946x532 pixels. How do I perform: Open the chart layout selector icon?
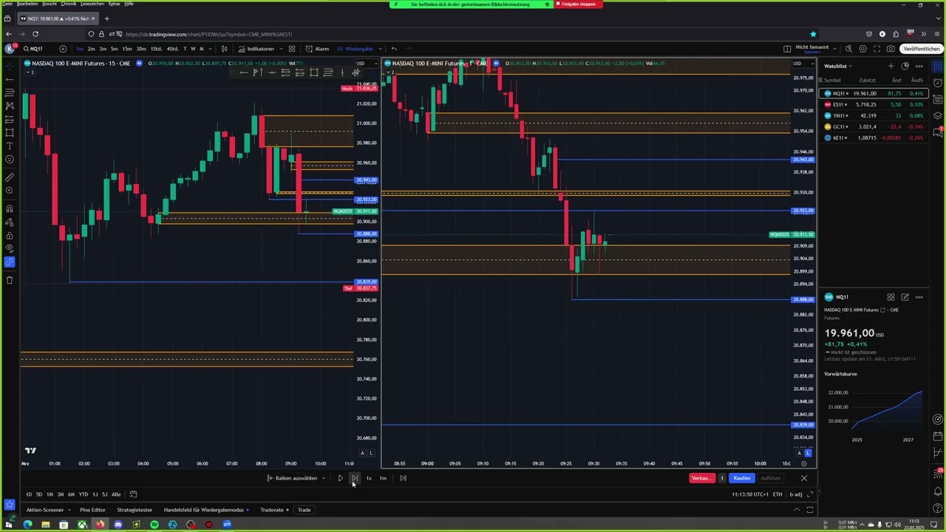(x=787, y=49)
